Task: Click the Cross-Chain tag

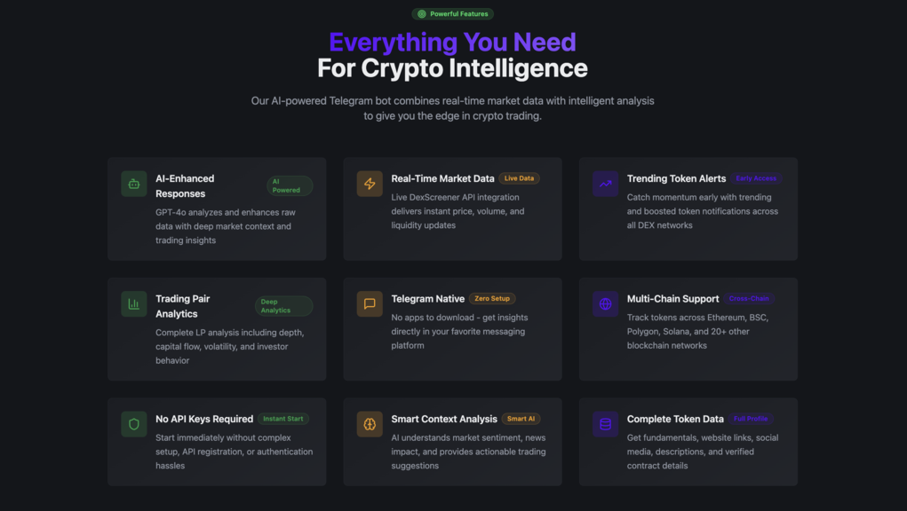Action: (749, 298)
